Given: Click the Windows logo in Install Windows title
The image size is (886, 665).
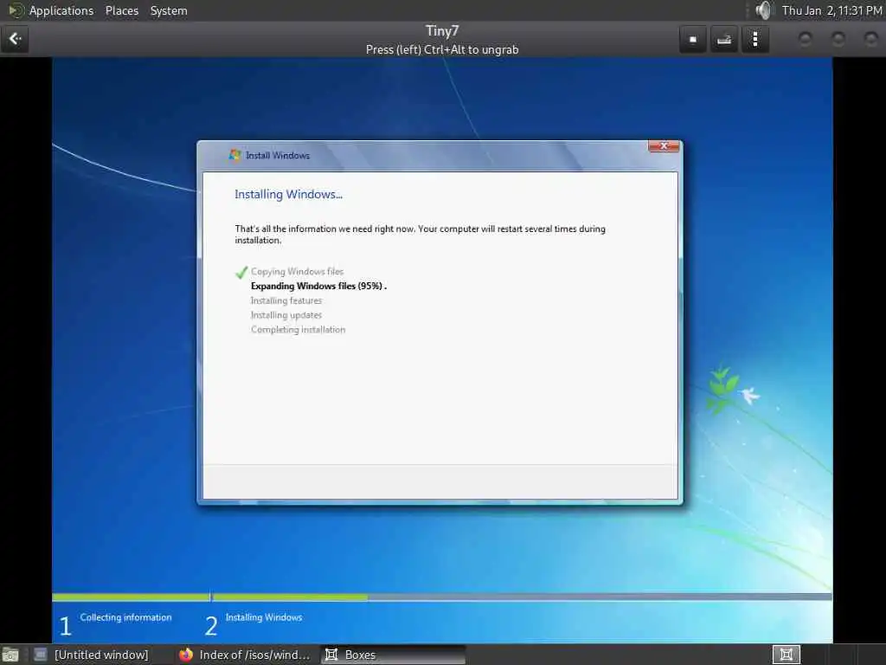Looking at the screenshot, I should pyautogui.click(x=234, y=155).
